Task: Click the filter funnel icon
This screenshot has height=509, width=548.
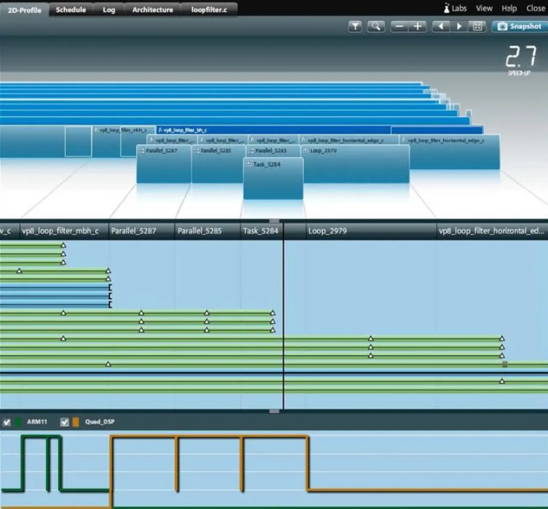Action: [x=355, y=27]
